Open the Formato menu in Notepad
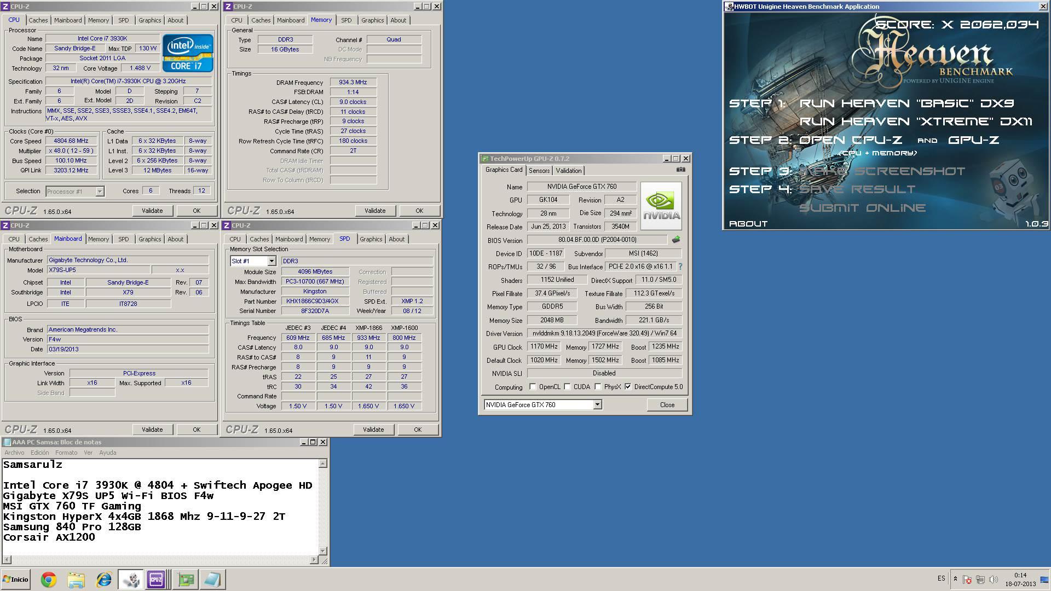 pyautogui.click(x=66, y=453)
